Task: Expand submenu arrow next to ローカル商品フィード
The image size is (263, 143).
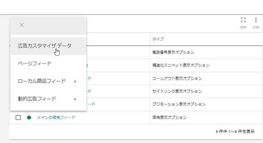Action: tap(75, 81)
